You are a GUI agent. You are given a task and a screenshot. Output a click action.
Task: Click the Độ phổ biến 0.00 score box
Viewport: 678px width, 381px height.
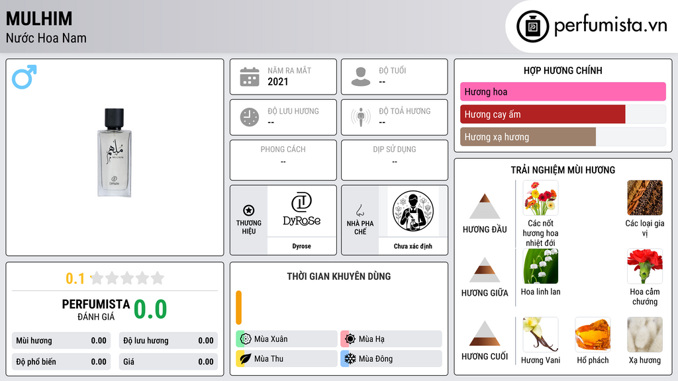[x=62, y=362]
